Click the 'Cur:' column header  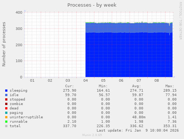[x=70, y=86]
